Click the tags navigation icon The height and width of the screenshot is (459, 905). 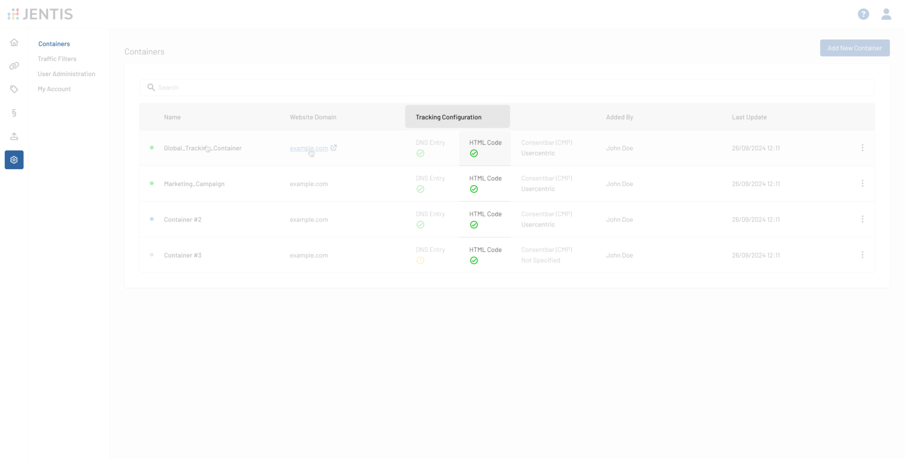(x=14, y=88)
